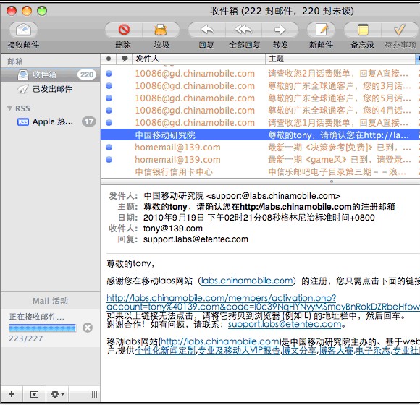The image size is (420, 405).
Task: Click the Get Mail (接收邮件) envelope icon
Action: [23, 30]
